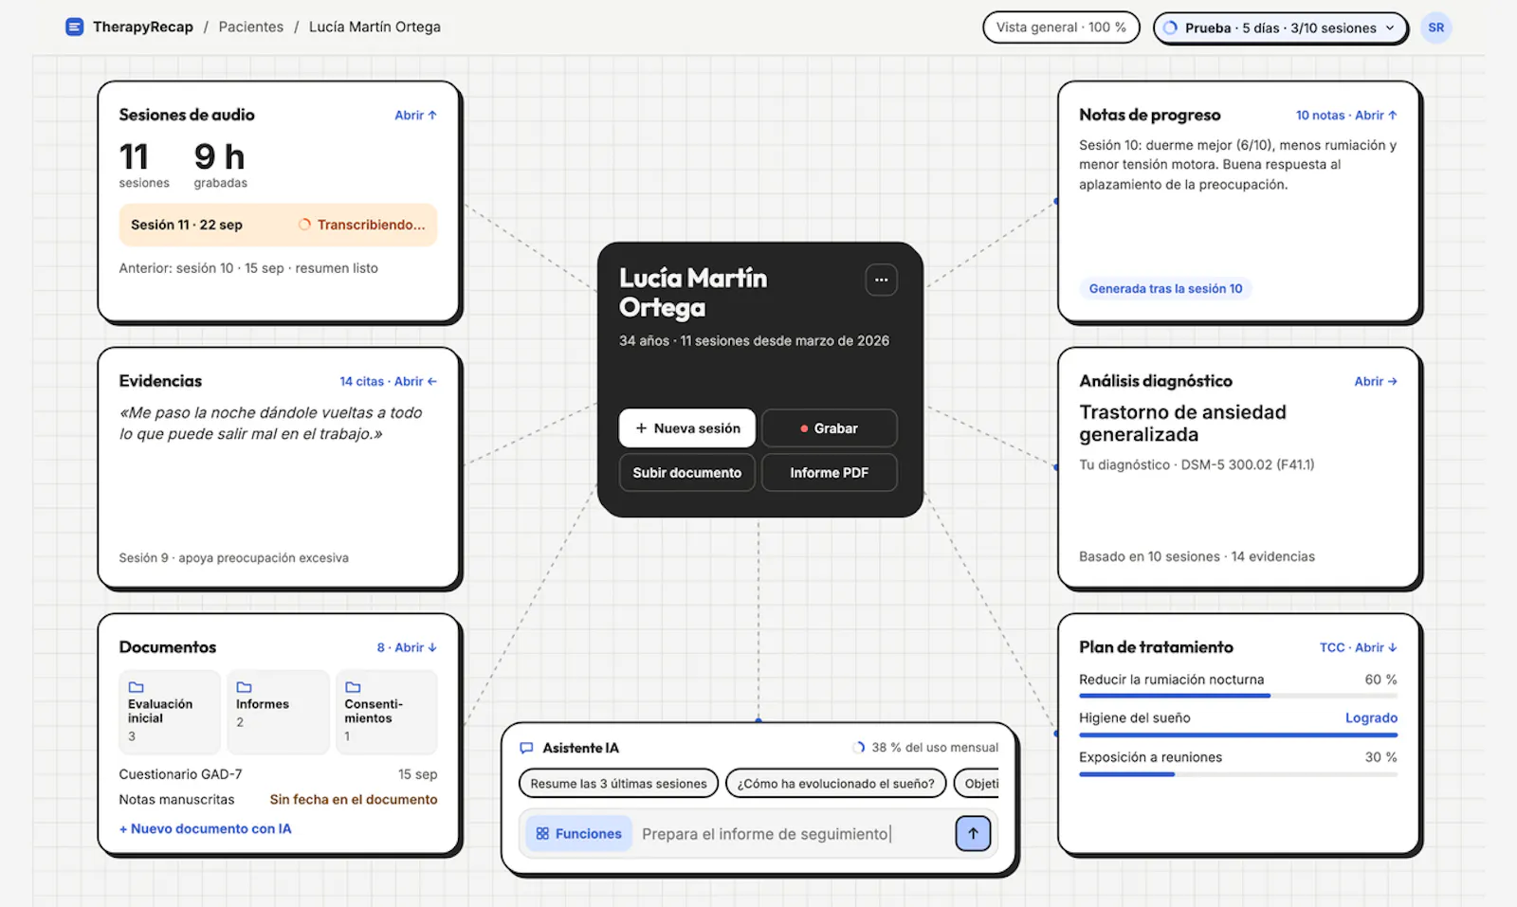Click Reducir la rumiación nocturna progress bar
The height and width of the screenshot is (907, 1517).
point(1238,696)
